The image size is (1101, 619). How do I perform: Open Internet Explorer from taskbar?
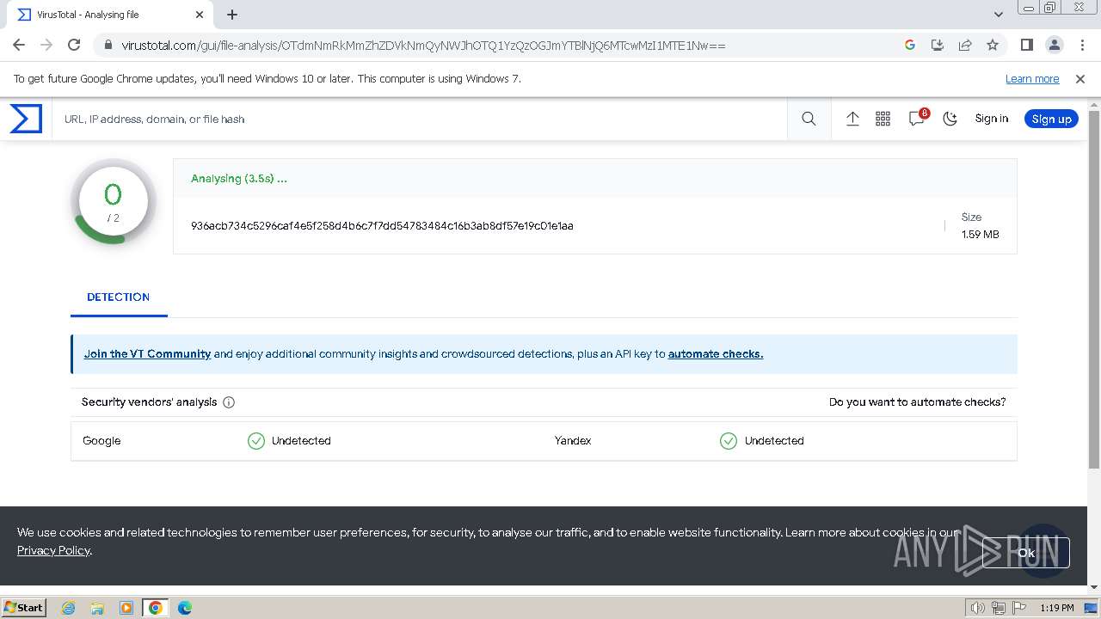[69, 608]
